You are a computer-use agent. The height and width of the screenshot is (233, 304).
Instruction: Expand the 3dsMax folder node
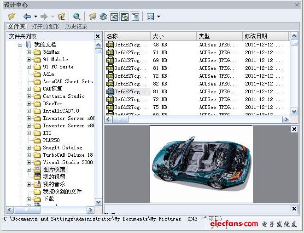[29, 52]
